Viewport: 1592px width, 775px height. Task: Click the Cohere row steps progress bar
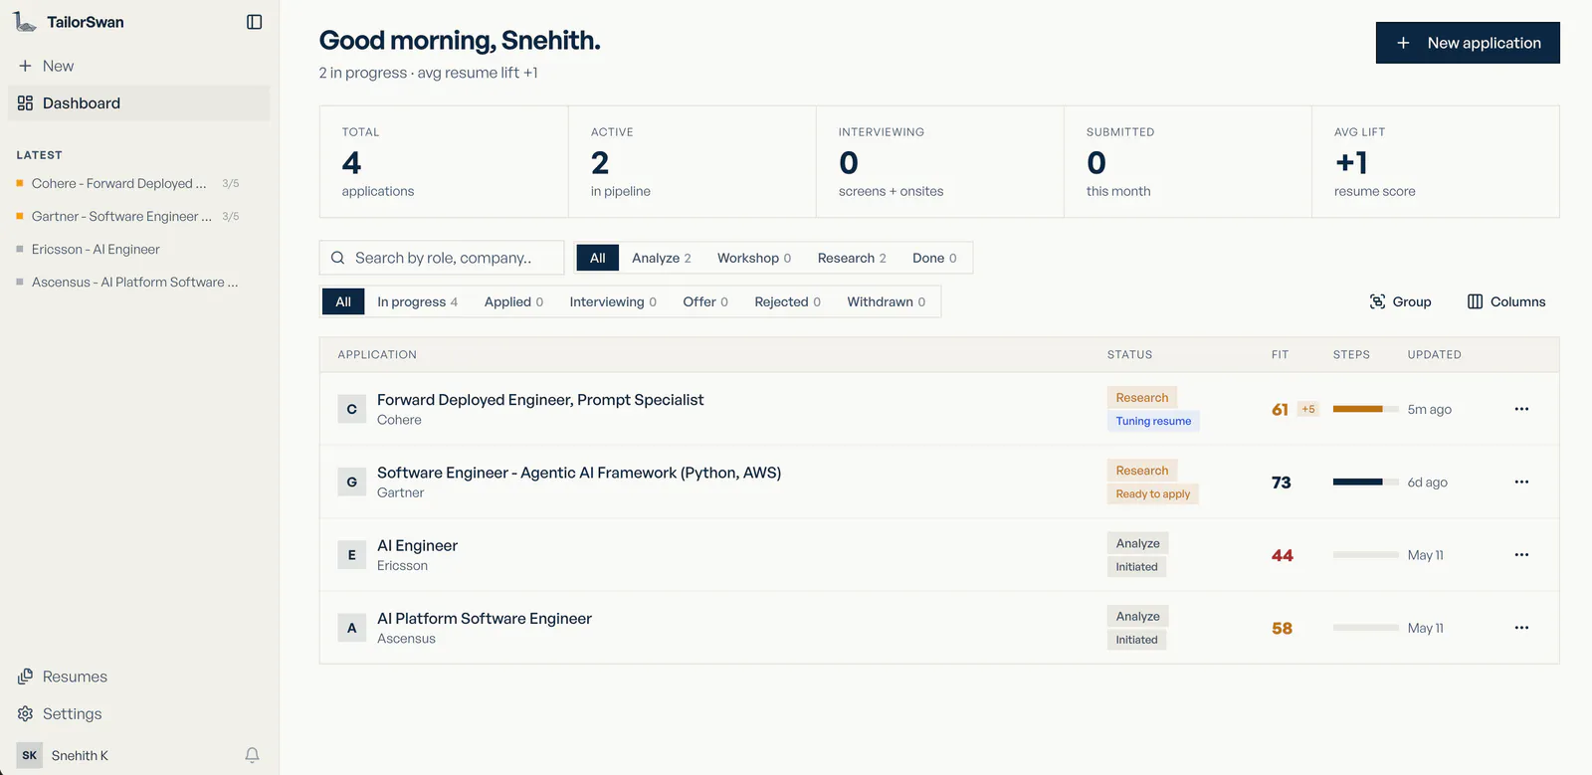pos(1366,409)
